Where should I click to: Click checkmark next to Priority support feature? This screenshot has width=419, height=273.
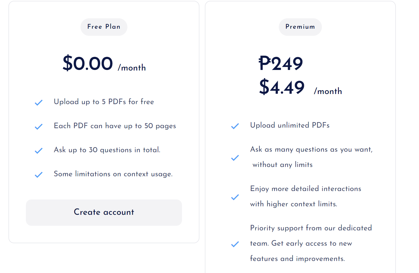pos(235,244)
